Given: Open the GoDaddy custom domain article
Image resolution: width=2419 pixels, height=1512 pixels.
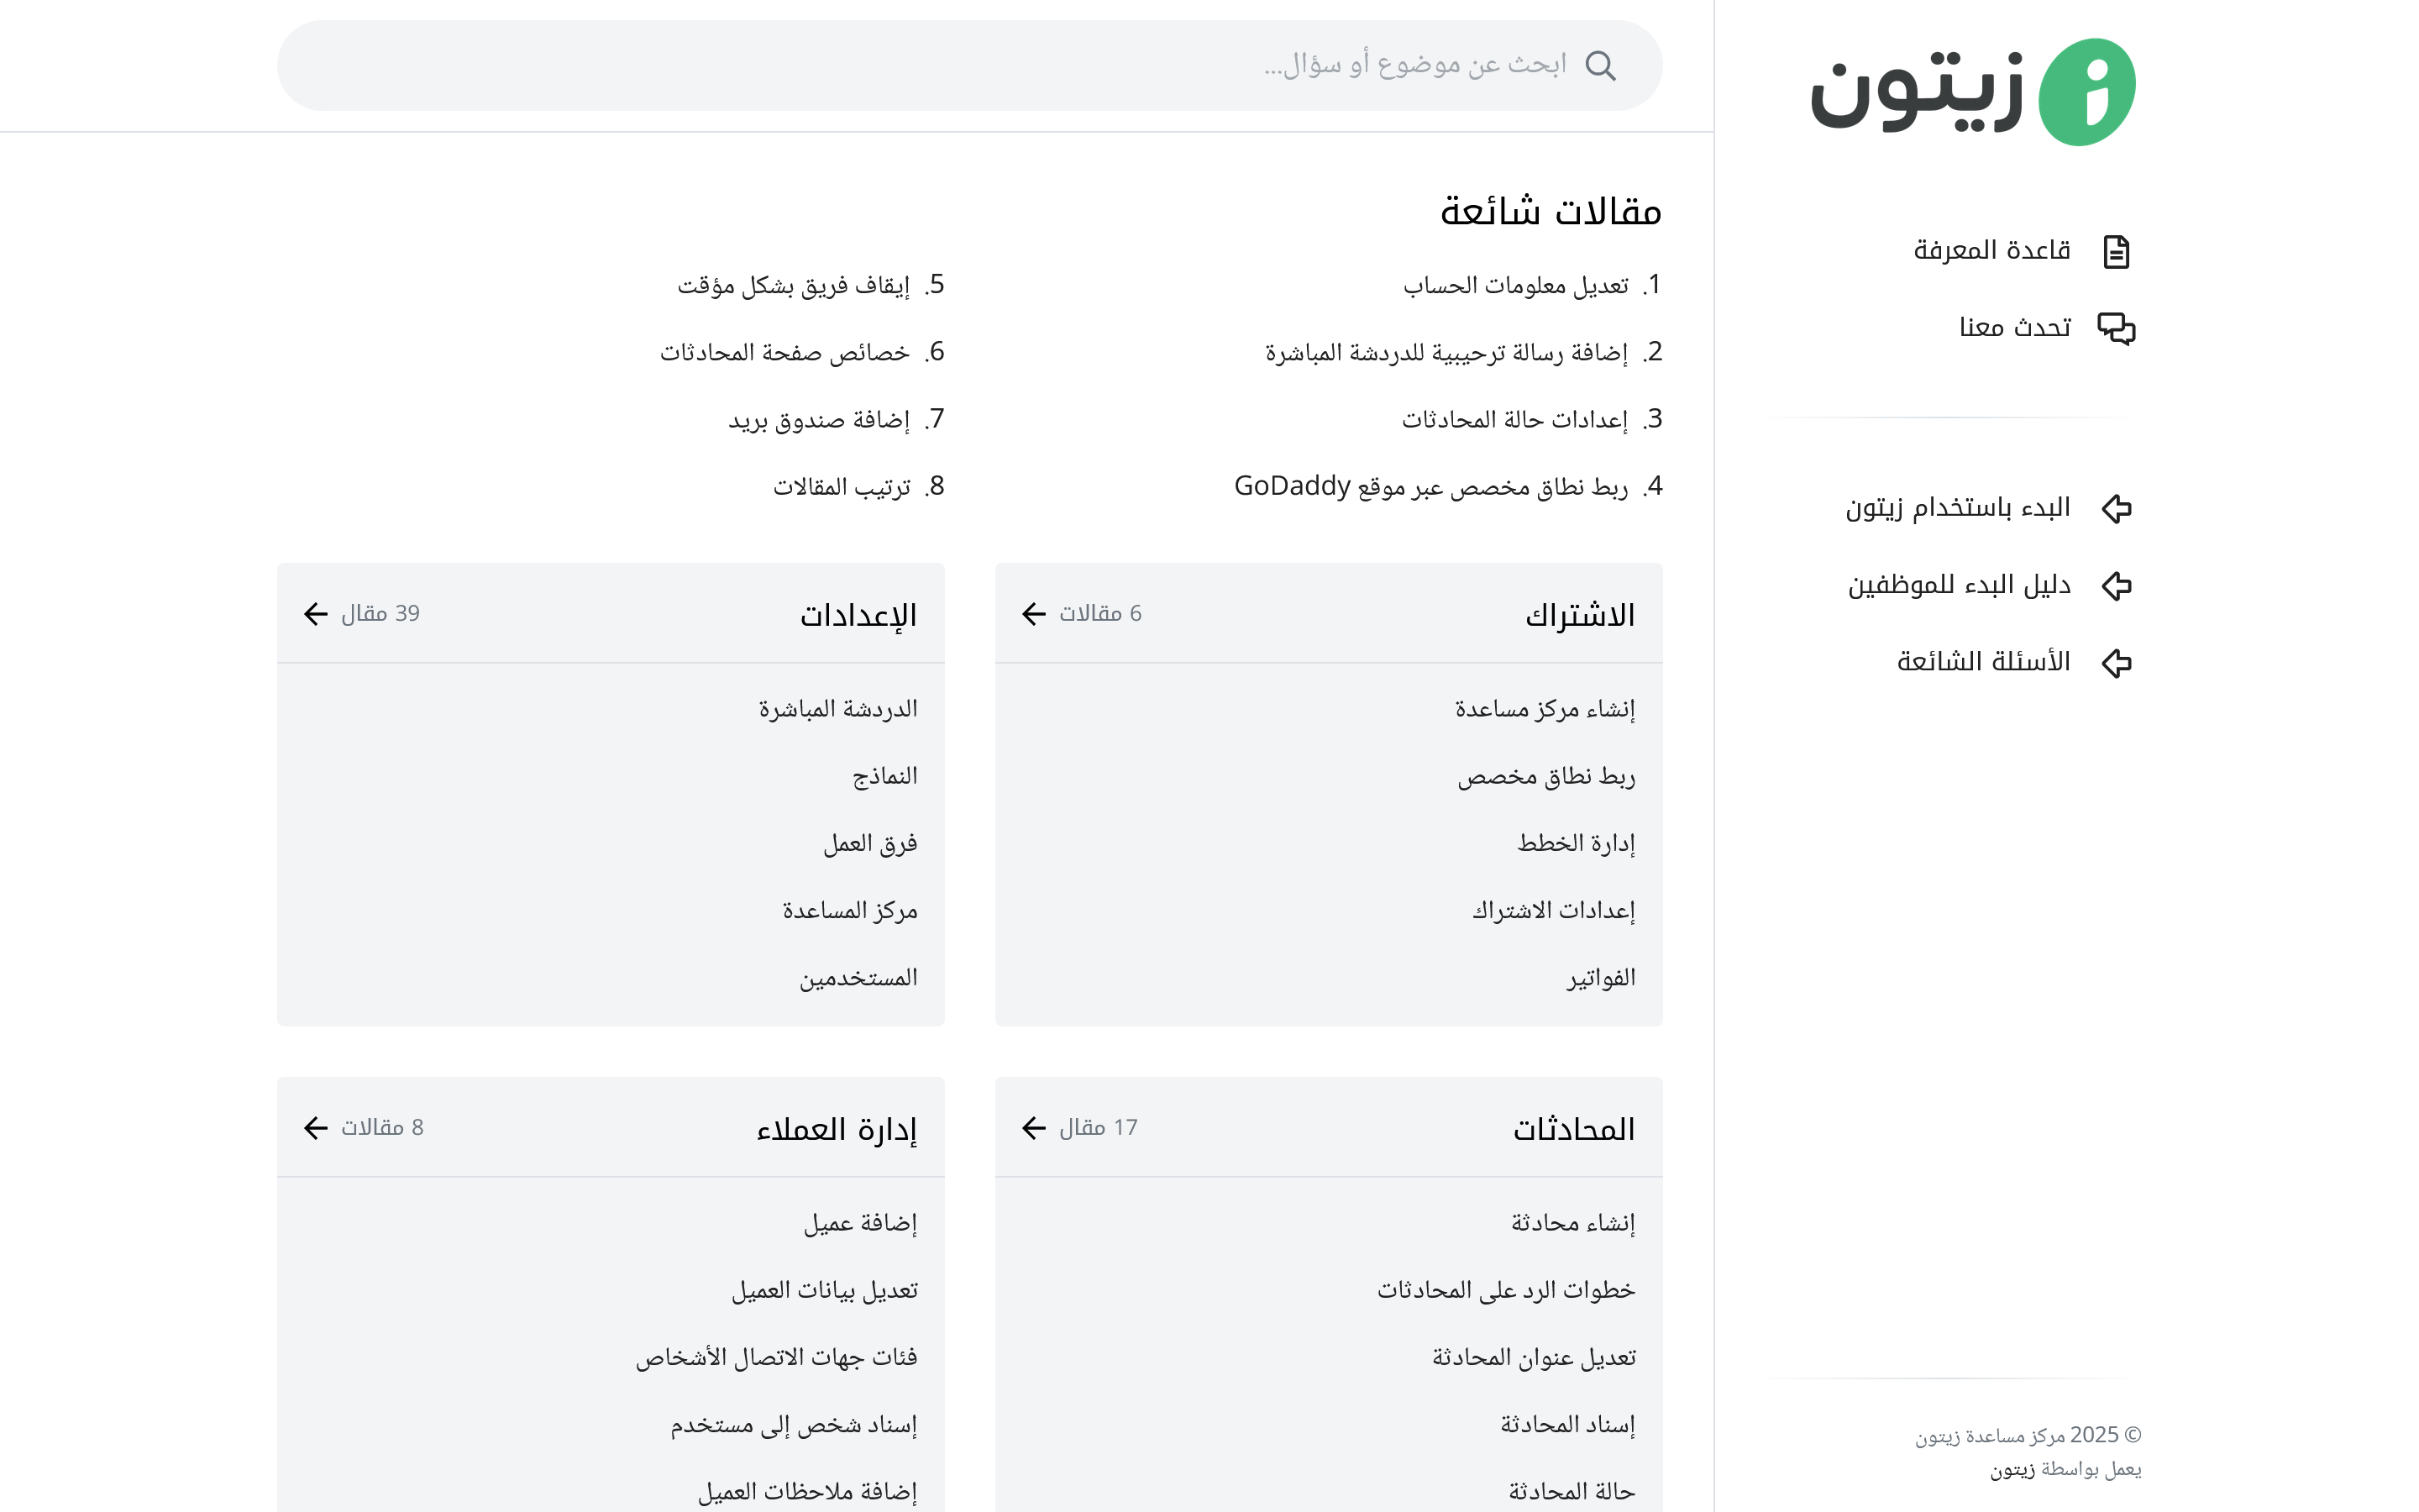Looking at the screenshot, I should 1430,487.
